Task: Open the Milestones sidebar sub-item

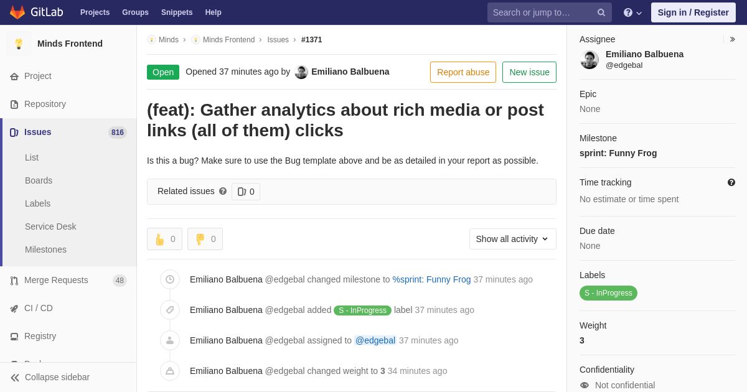Action: coord(45,250)
